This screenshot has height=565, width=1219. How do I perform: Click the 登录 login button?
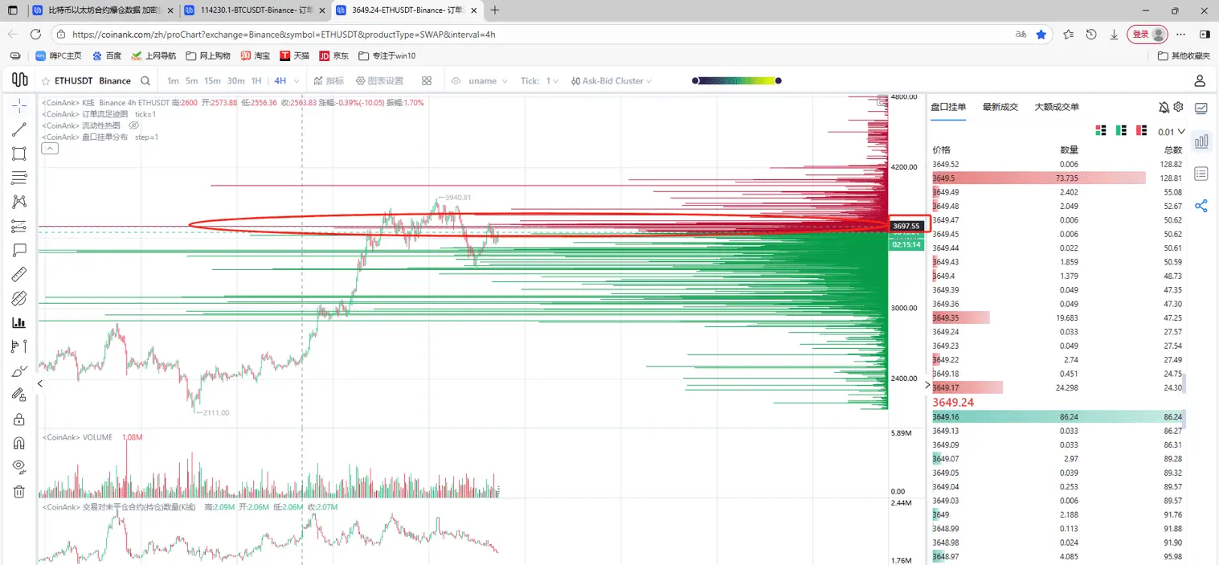tap(1147, 35)
